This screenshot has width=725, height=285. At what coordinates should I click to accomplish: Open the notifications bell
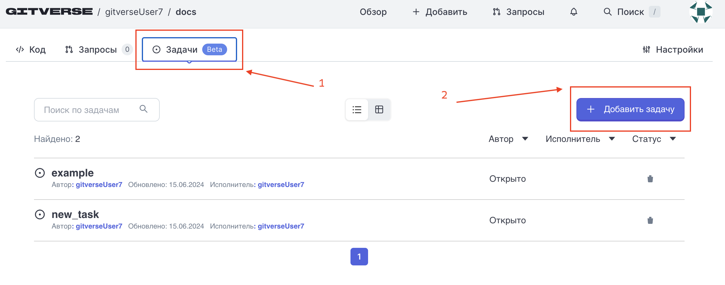pyautogui.click(x=574, y=12)
